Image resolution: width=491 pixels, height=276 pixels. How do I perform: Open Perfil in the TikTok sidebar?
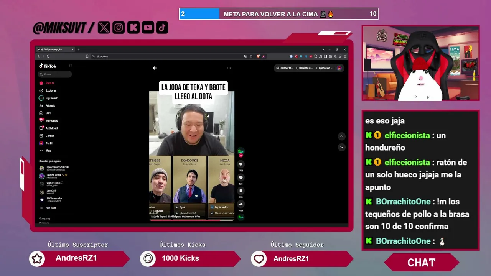(x=46, y=143)
